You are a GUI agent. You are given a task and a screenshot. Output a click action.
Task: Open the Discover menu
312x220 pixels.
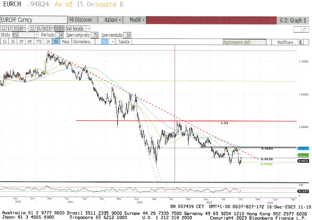click(83, 20)
